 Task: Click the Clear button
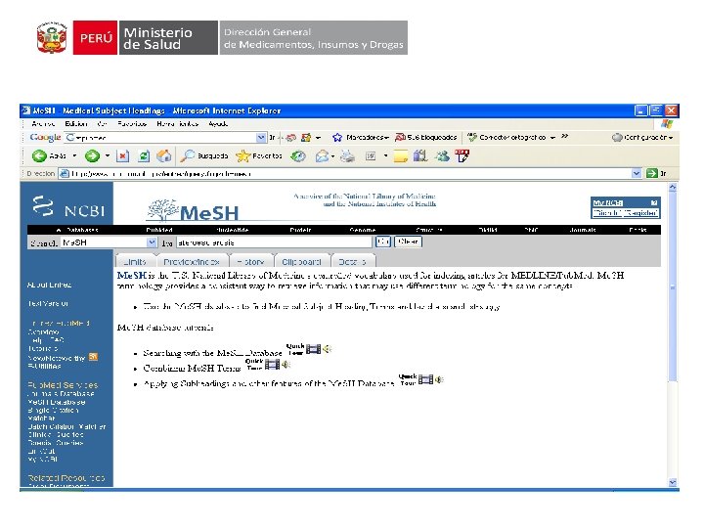click(x=408, y=242)
